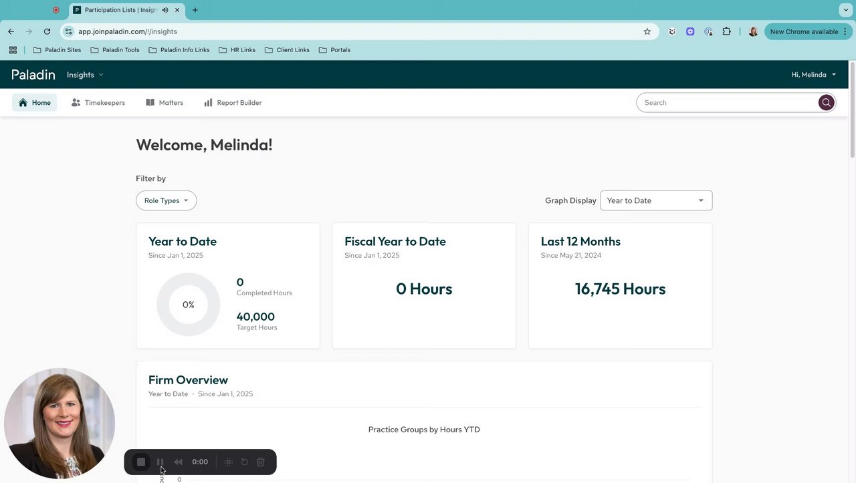This screenshot has width=856, height=483.
Task: Open the Chrome profile avatar
Action: coord(753,31)
